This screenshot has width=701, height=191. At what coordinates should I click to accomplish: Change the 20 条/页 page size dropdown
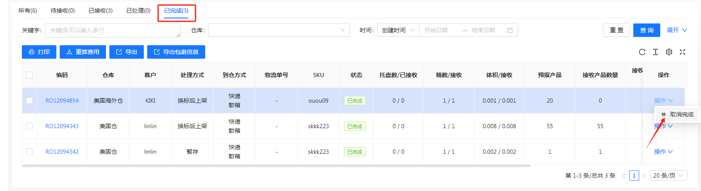coord(668,176)
